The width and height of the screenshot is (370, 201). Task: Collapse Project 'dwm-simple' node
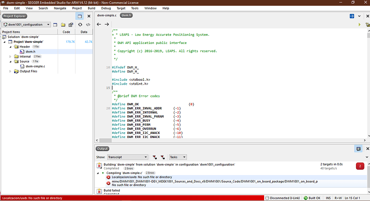4,42
